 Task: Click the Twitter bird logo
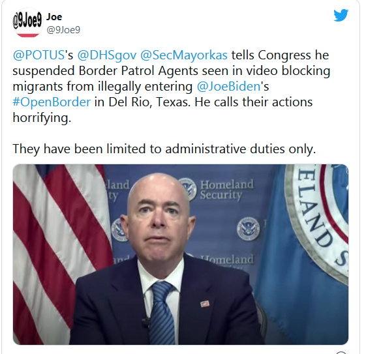click(341, 16)
